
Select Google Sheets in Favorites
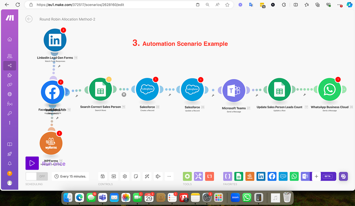coord(239,176)
